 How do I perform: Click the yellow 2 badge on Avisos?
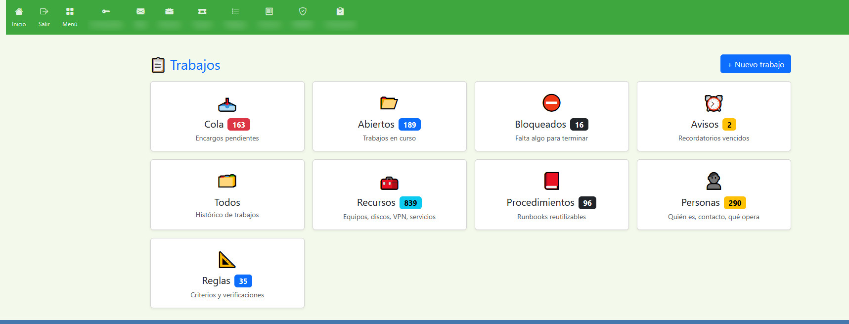[729, 125]
